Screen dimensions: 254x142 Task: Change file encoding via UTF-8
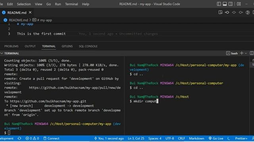(x=169, y=138)
